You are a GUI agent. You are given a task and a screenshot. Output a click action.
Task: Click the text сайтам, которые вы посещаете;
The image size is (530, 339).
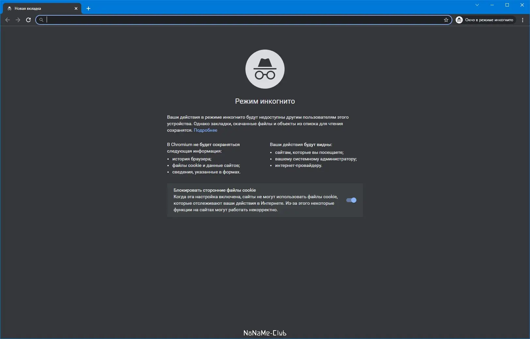pos(309,152)
